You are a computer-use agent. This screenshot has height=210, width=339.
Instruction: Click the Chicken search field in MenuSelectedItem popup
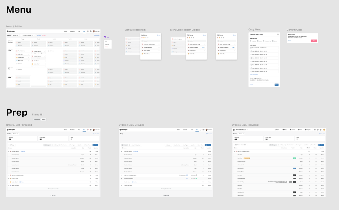pos(151,41)
